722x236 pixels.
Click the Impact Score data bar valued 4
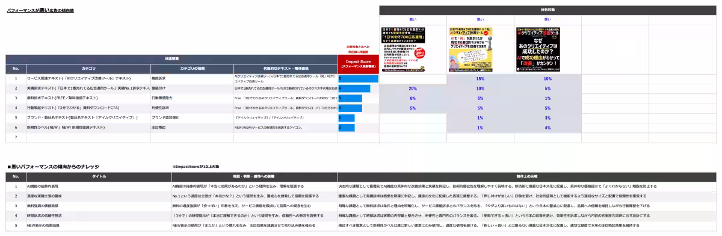click(x=354, y=88)
